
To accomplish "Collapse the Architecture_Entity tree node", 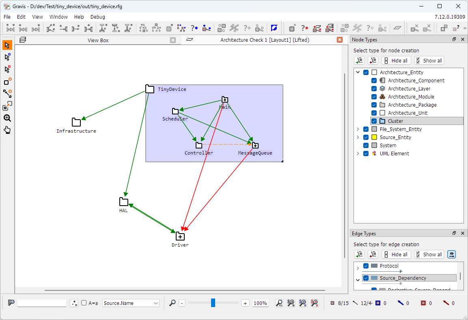I will point(358,73).
